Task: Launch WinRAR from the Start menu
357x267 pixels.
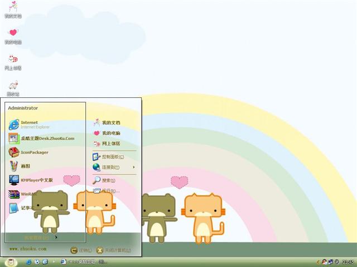Action: (22, 194)
